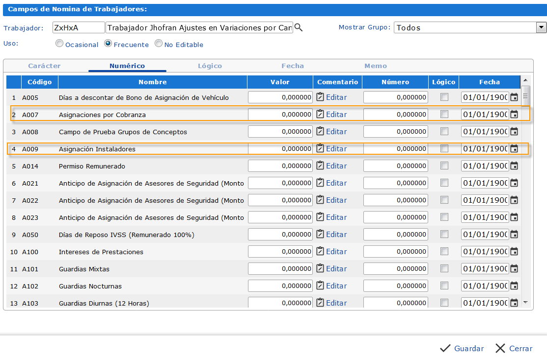The image size is (547, 358).
Task: Click comment clipboard icon for A008 row
Action: click(x=320, y=131)
